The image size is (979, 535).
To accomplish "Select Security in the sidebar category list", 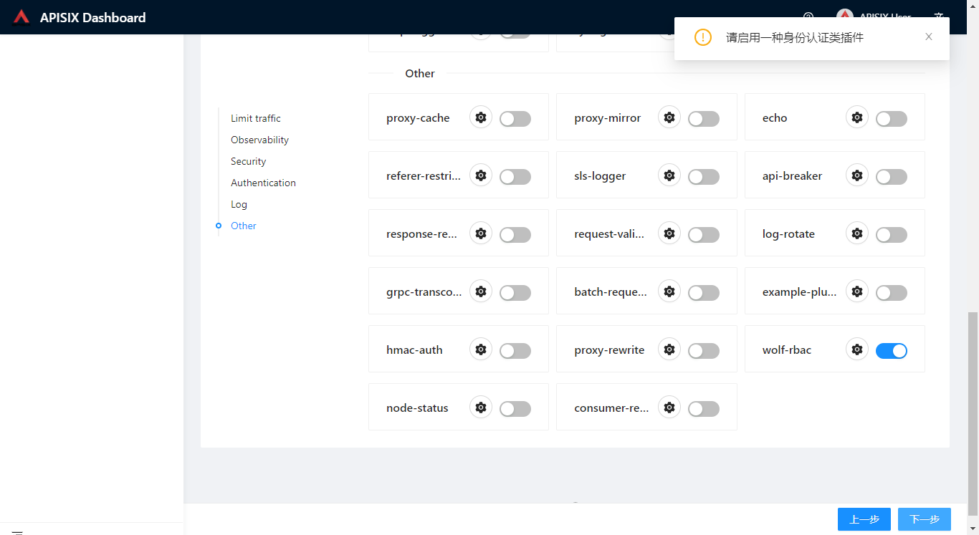I will coord(248,161).
